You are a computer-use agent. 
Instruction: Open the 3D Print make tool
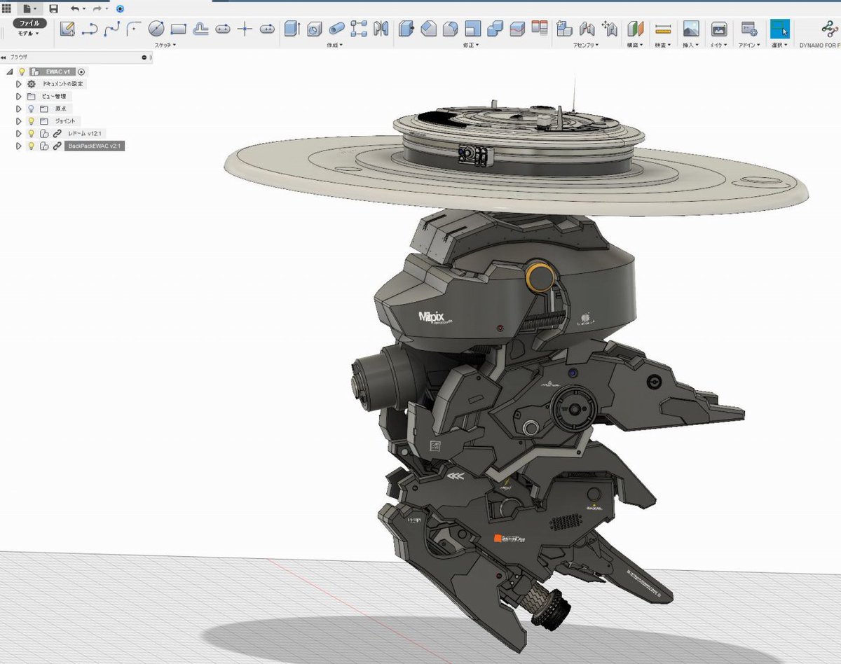coord(718,29)
